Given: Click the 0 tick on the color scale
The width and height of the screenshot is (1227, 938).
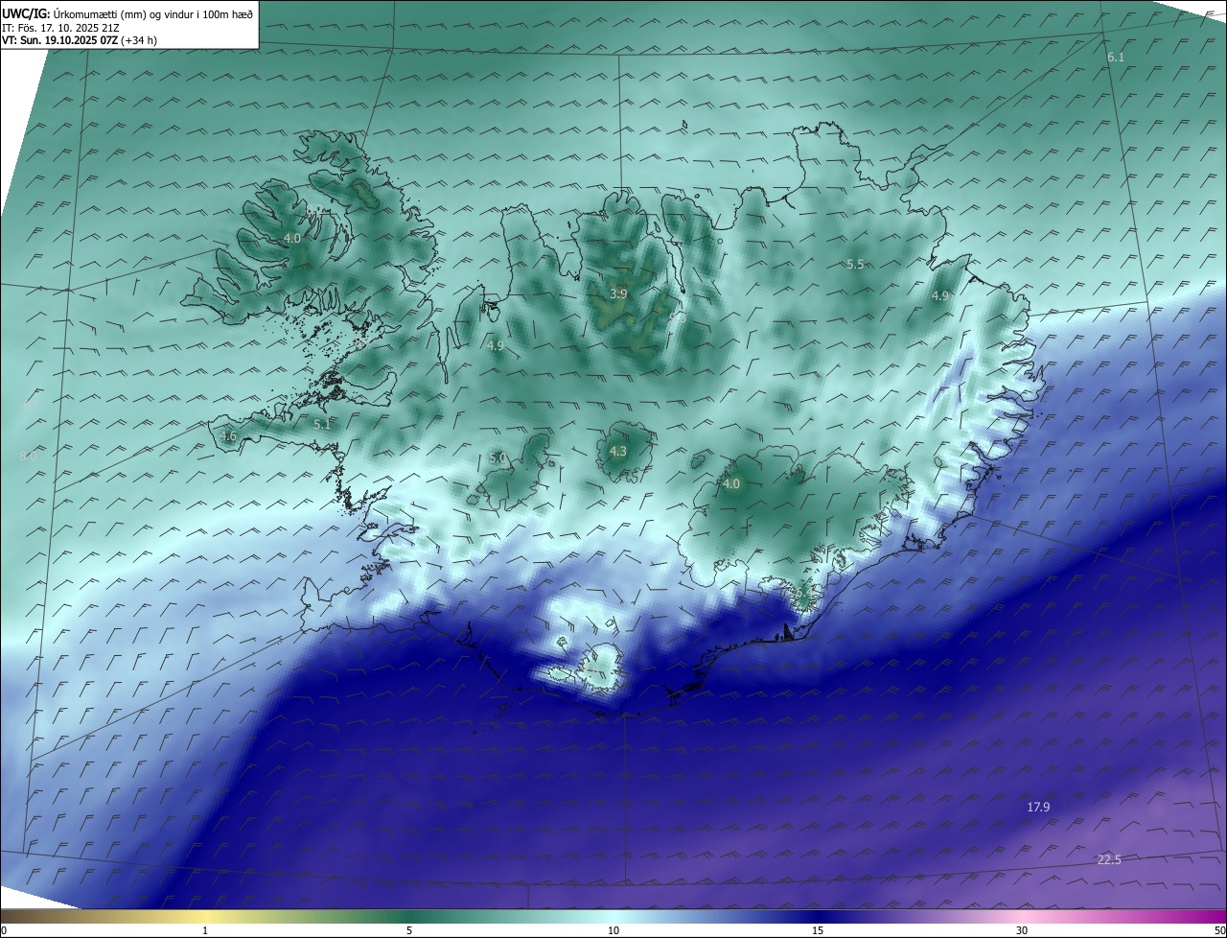Looking at the screenshot, I should coord(4,930).
